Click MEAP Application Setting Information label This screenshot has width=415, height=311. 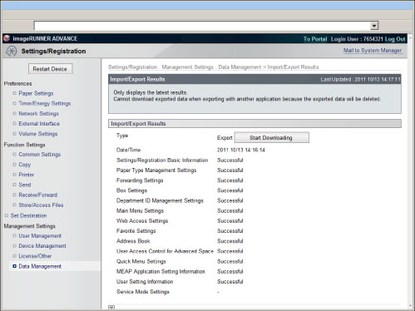(161, 272)
